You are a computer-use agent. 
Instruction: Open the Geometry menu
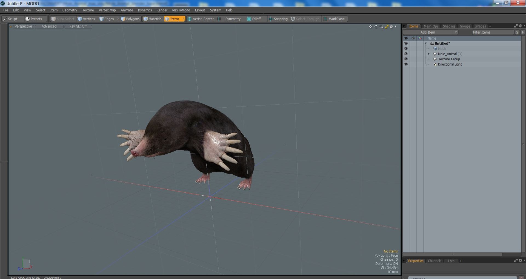point(70,10)
